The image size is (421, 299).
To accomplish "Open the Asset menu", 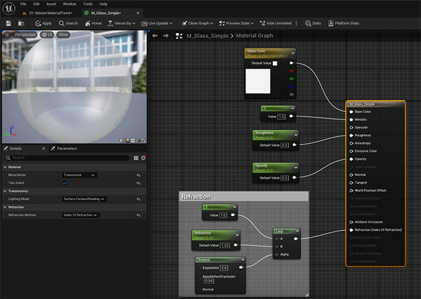I will tap(51, 4).
